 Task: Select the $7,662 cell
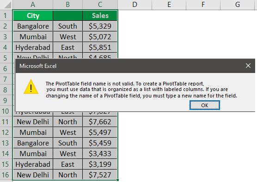(x=100, y=121)
